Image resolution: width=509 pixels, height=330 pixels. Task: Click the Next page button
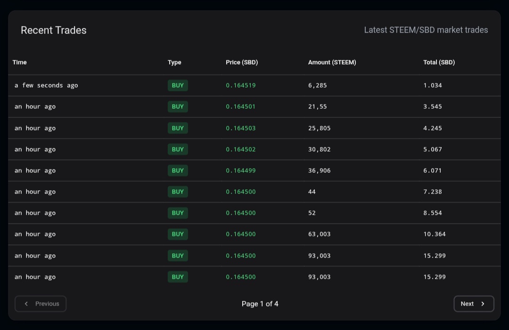[474, 304]
